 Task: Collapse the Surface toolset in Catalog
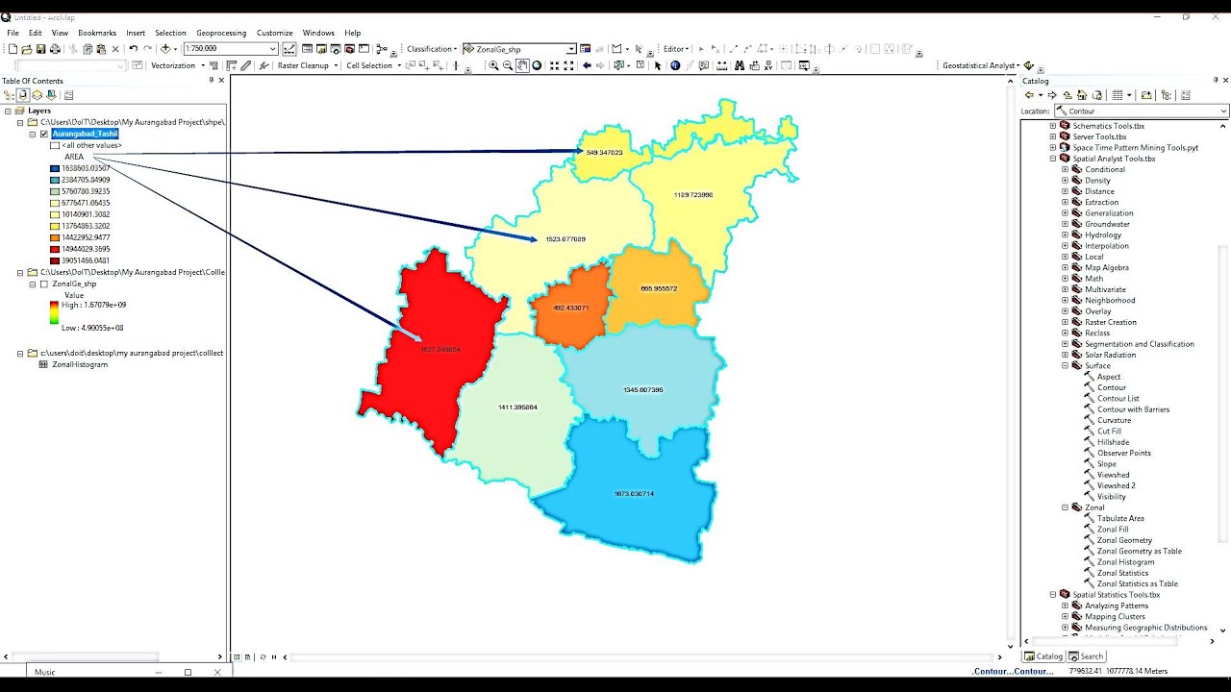pyautogui.click(x=1065, y=365)
